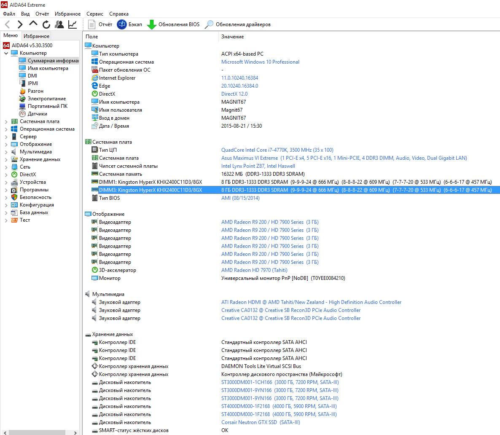Expand the Сеть tree node
This screenshot has height=435, width=500.
pyautogui.click(x=6, y=167)
